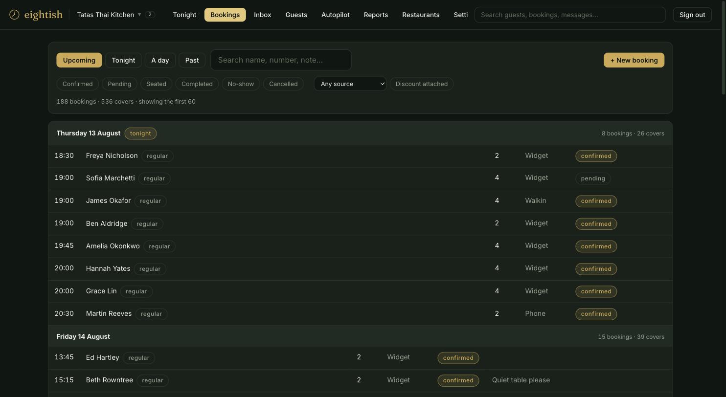
Task: Switch to the A day view
Action: pos(160,60)
